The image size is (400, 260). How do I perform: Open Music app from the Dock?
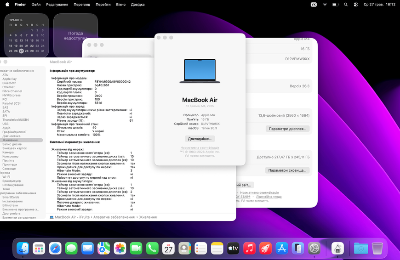tap(249, 248)
